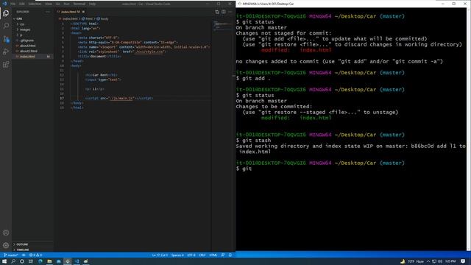Click Ln 17, Col 1 in status bar
The image size is (471, 265).
click(x=160, y=255)
